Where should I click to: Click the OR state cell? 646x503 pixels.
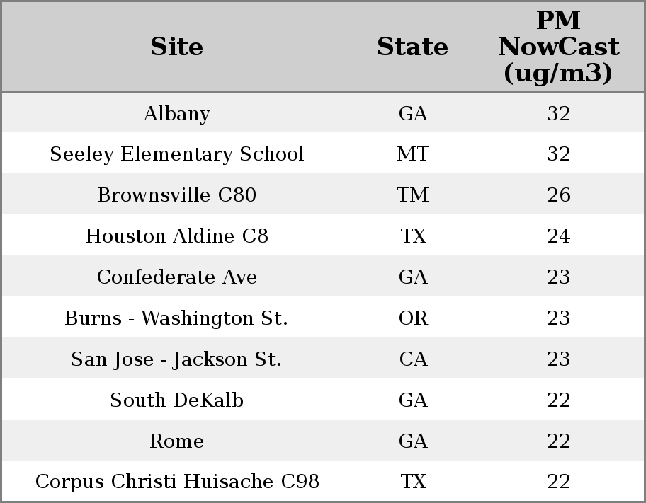coord(413,318)
